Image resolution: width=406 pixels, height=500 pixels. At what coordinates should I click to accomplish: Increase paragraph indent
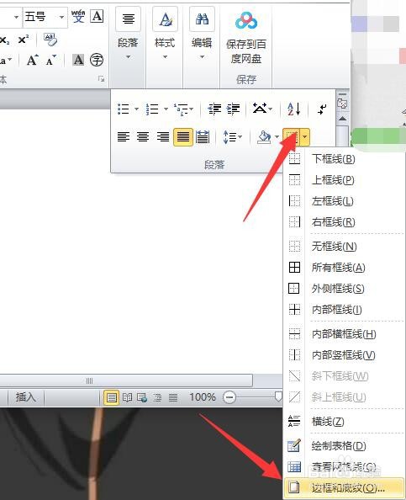point(234,109)
